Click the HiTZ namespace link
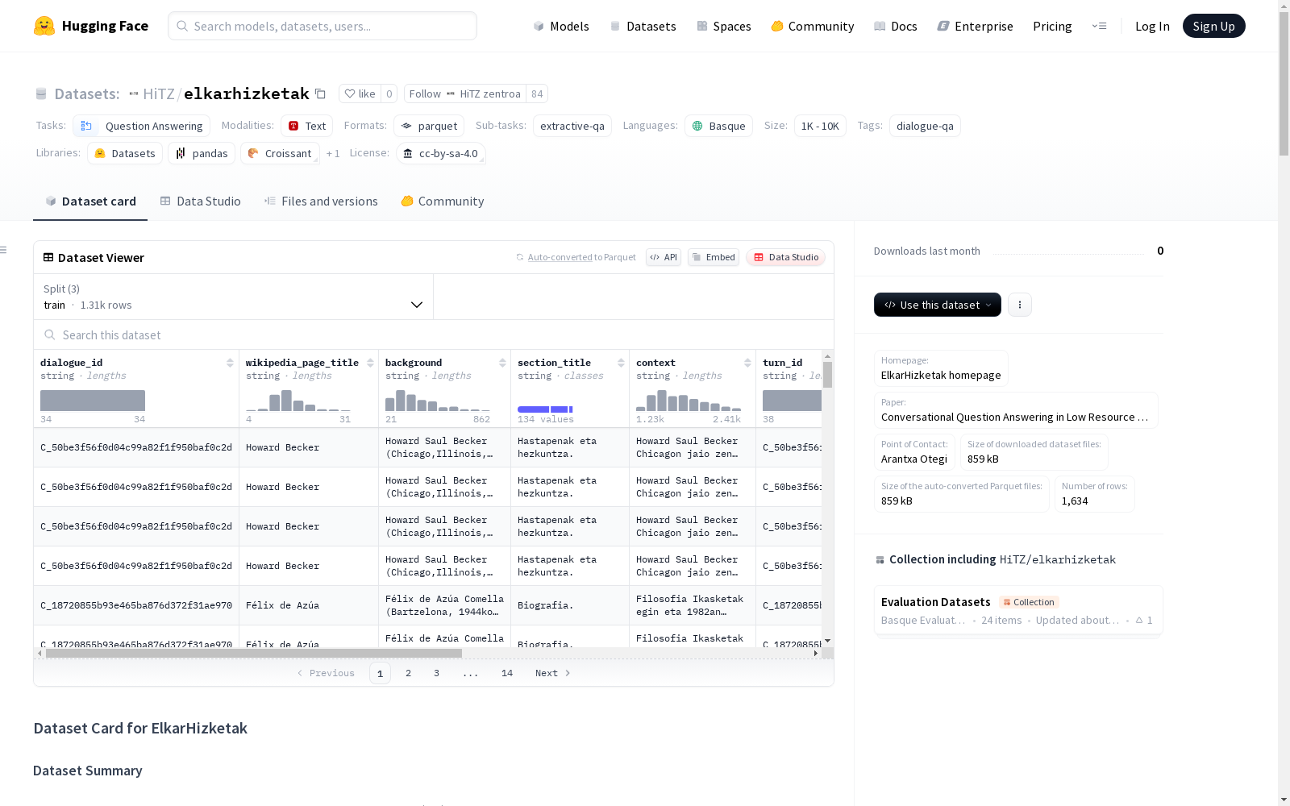Image resolution: width=1290 pixels, height=806 pixels. (159, 93)
